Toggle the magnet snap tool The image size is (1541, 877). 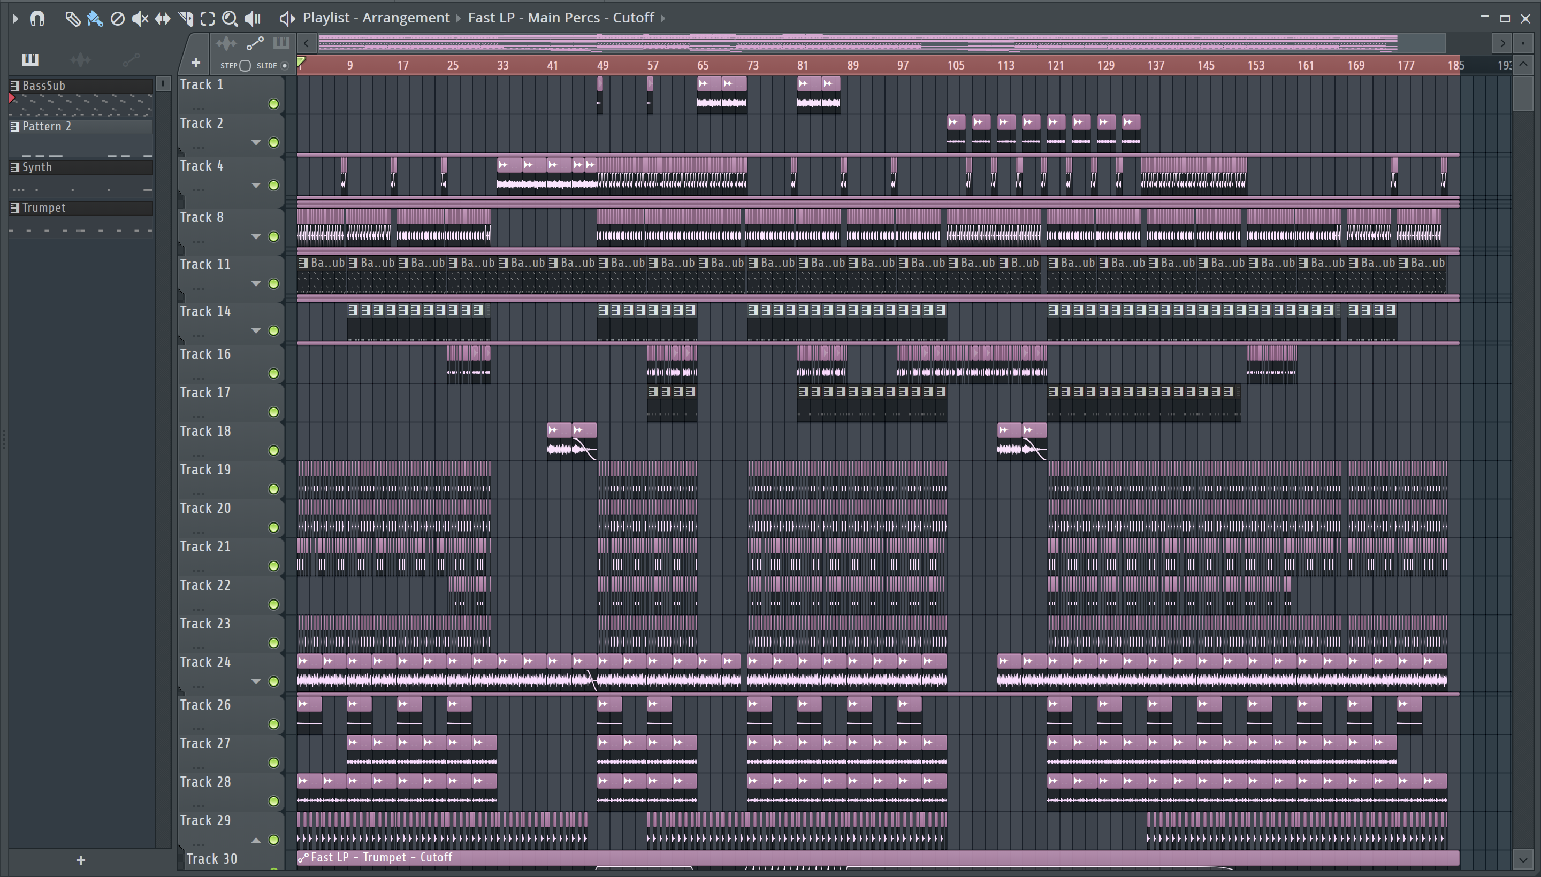point(38,19)
